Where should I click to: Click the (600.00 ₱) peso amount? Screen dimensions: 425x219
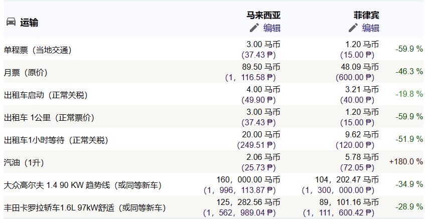[x=355, y=78]
